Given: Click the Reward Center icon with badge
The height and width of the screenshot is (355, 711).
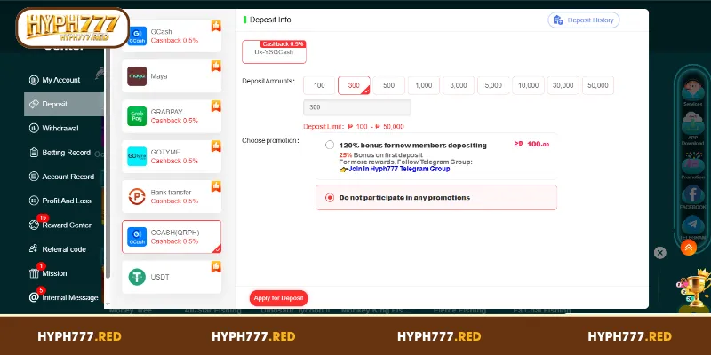Looking at the screenshot, I should (x=35, y=225).
